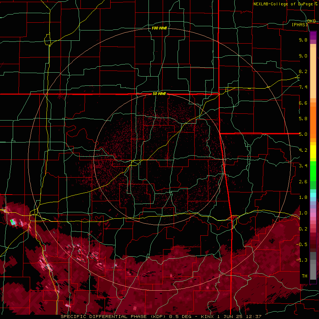Click the 9.8 scale value
This screenshot has width=319, height=319.
pos(303,40)
